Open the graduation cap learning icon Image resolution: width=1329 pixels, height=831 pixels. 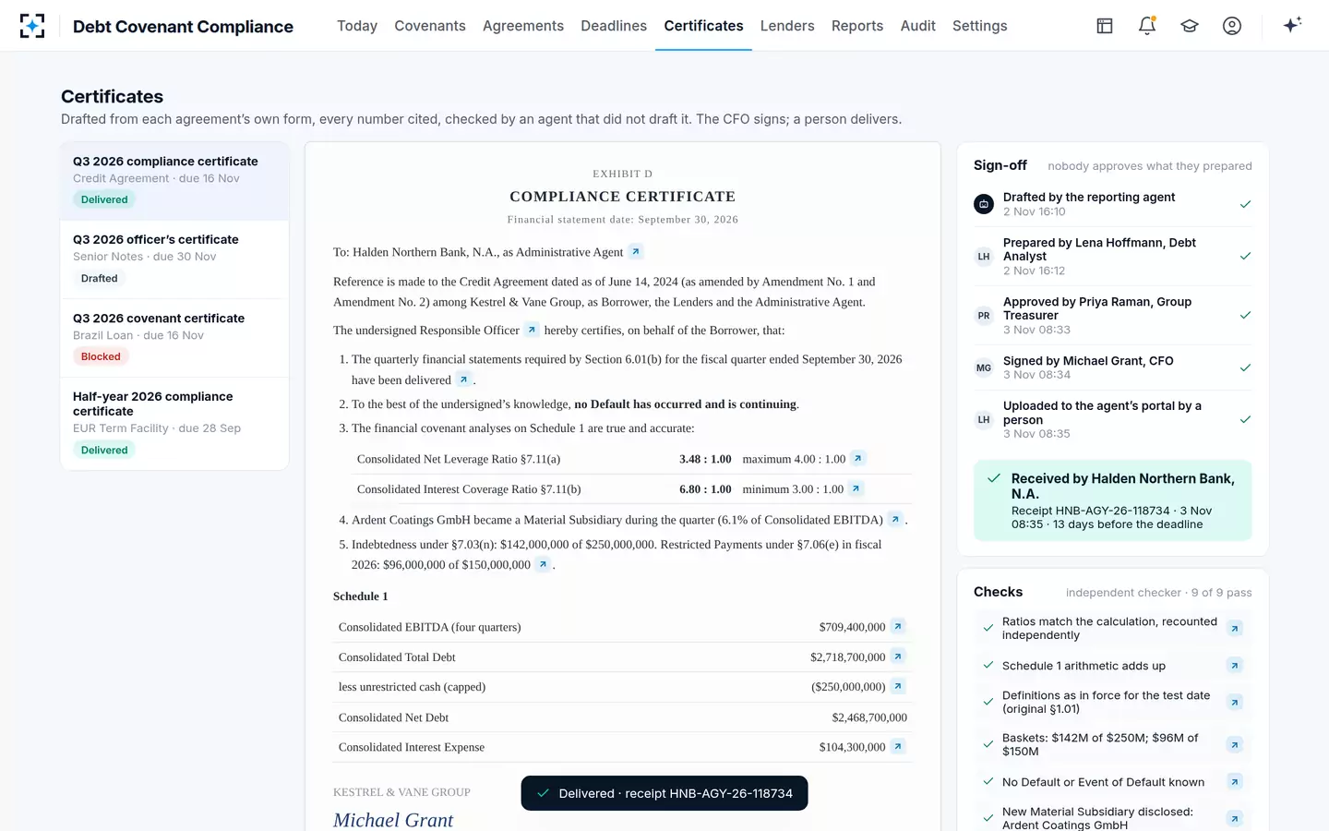pos(1190,26)
